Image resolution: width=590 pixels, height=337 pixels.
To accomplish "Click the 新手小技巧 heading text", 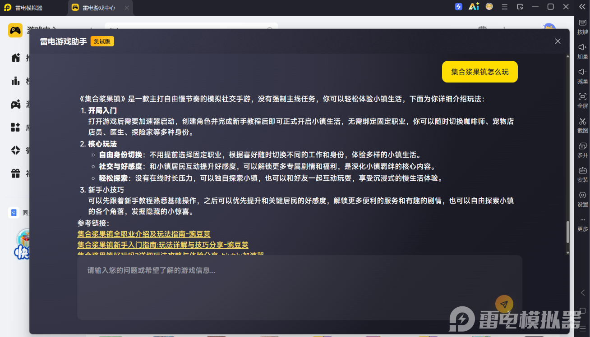I will (106, 189).
